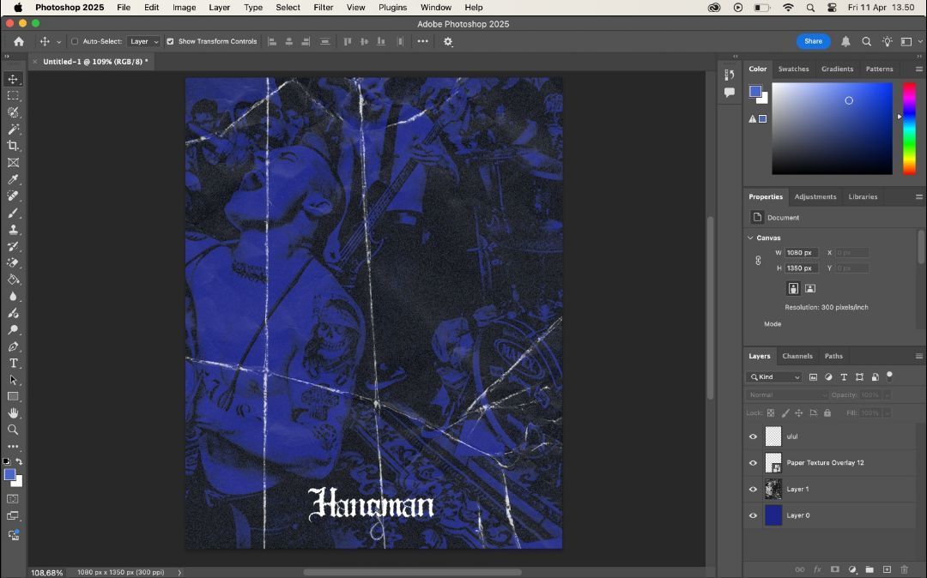The height and width of the screenshot is (578, 927).
Task: Create a new layer via plus icon
Action: click(887, 569)
